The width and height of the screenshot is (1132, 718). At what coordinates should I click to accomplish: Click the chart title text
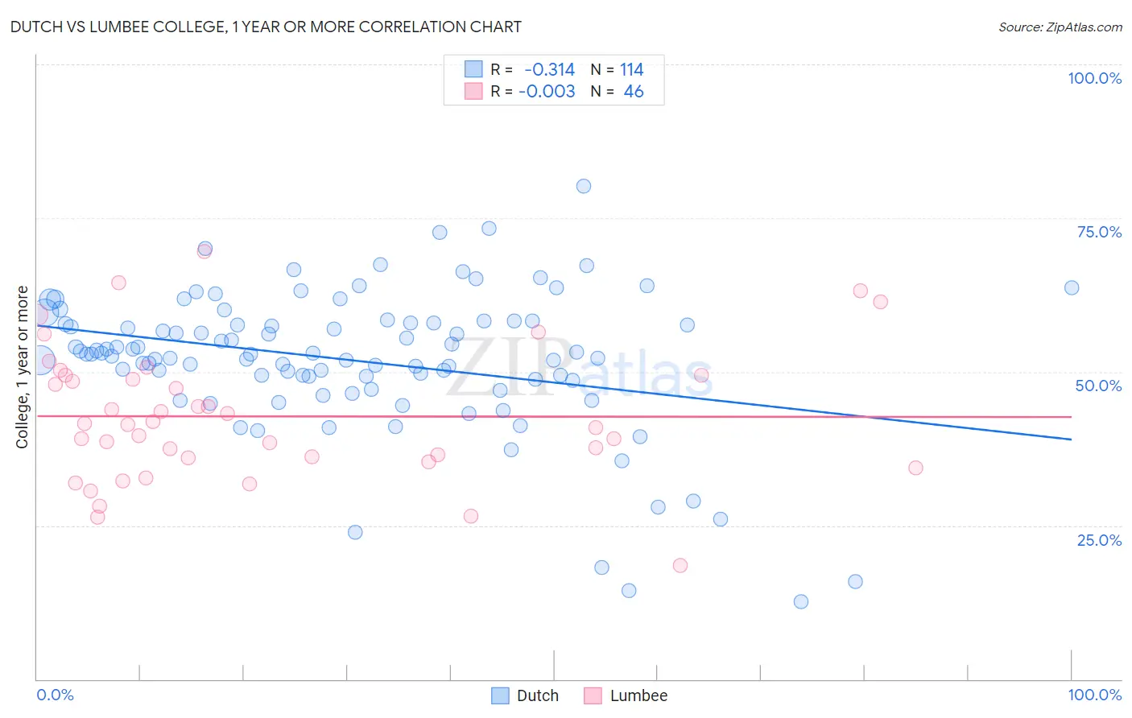click(266, 27)
